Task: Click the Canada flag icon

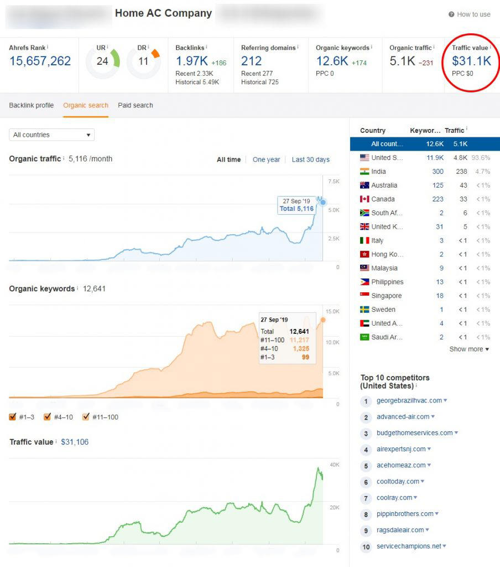Action: (364, 199)
